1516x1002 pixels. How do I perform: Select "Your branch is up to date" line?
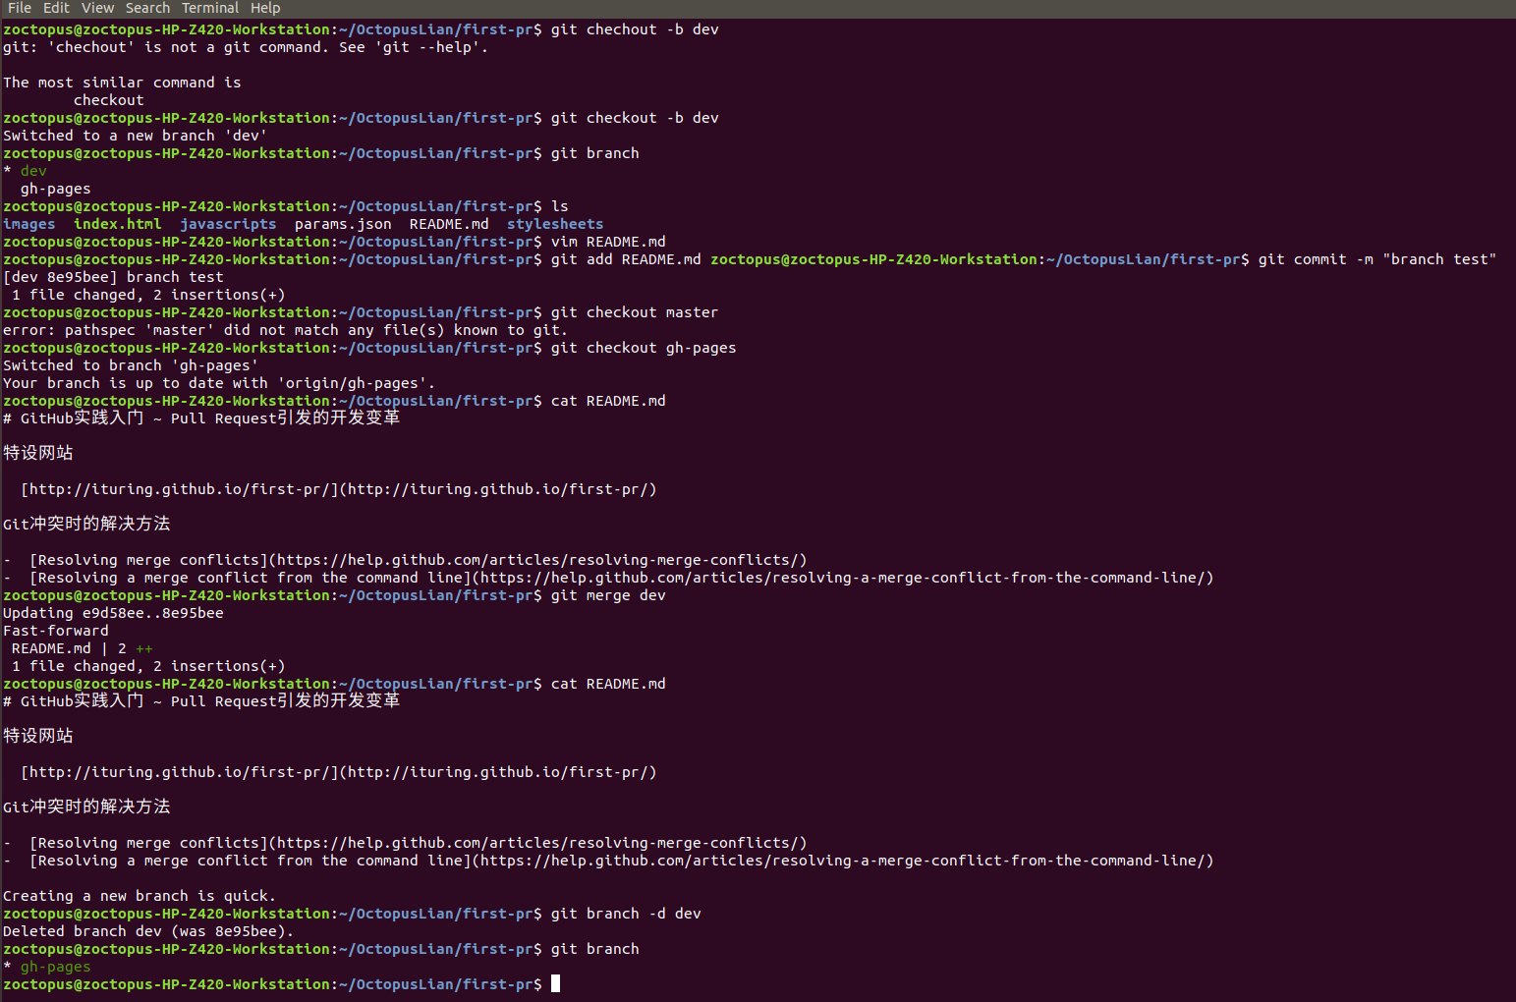click(219, 383)
